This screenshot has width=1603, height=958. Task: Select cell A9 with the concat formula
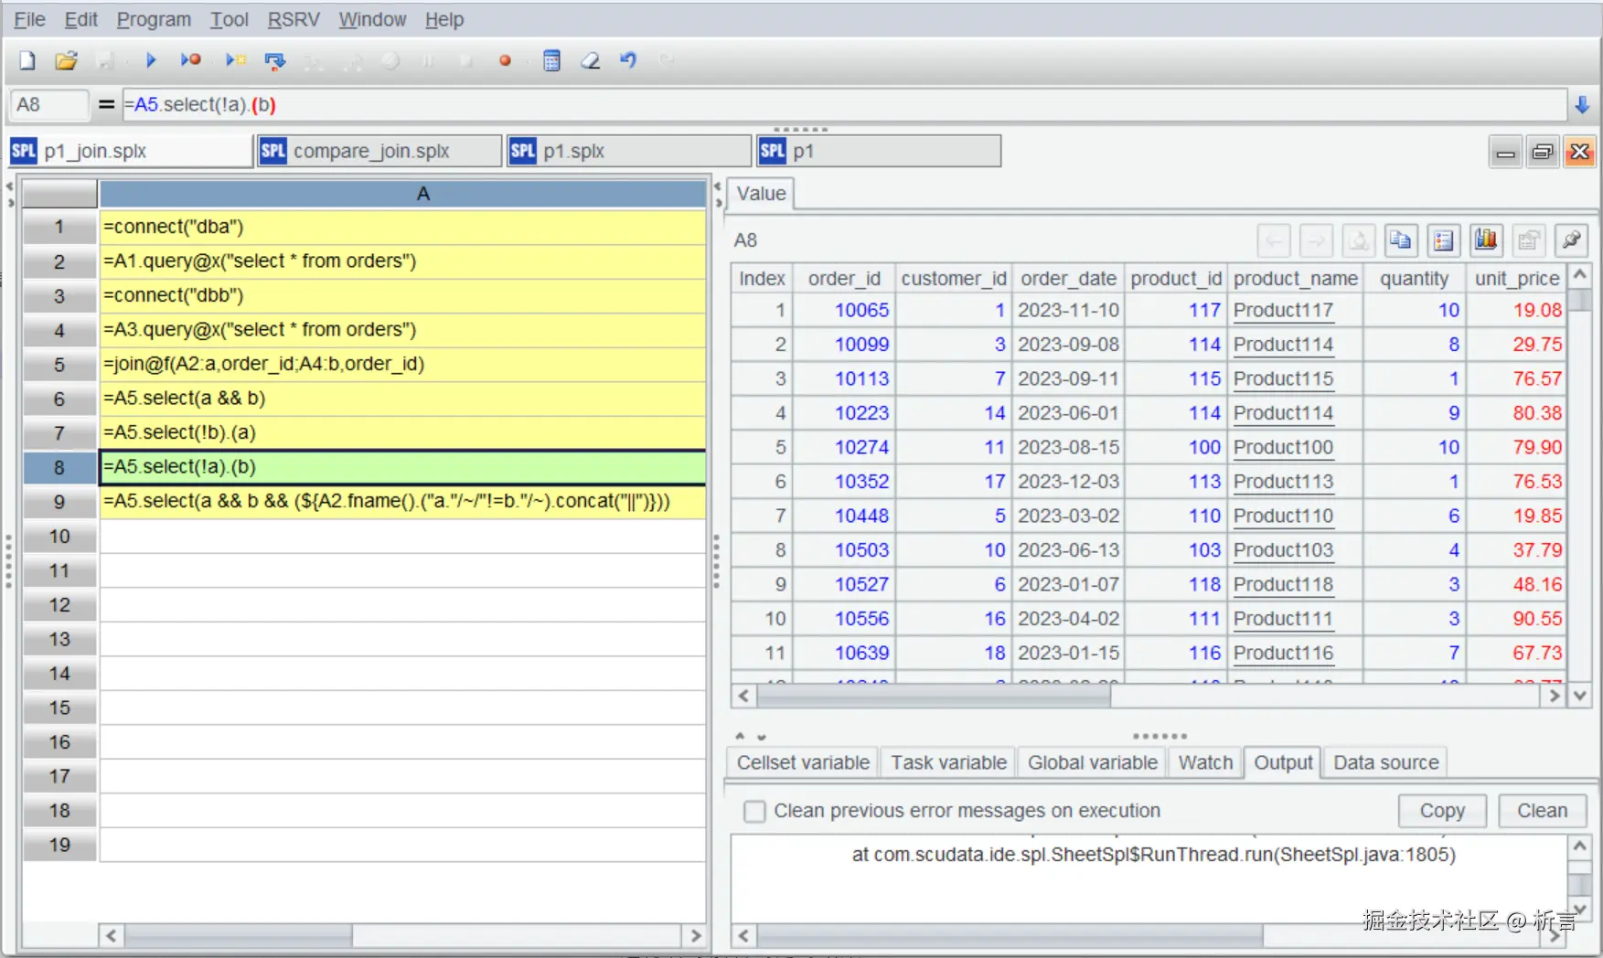[x=402, y=501]
